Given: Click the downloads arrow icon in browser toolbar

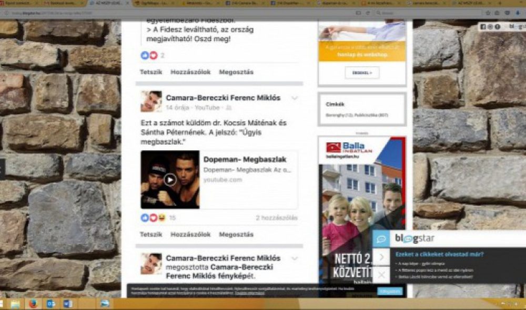Looking at the screenshot, I should point(518,13).
